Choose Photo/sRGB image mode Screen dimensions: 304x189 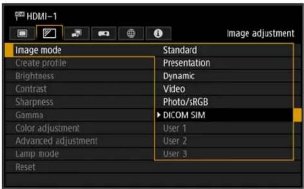pyautogui.click(x=224, y=102)
